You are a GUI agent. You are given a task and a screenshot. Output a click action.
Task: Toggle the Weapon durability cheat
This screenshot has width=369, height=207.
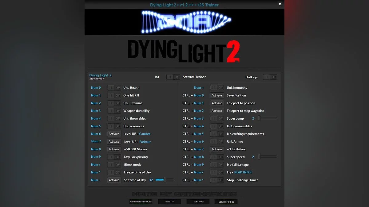click(x=114, y=111)
